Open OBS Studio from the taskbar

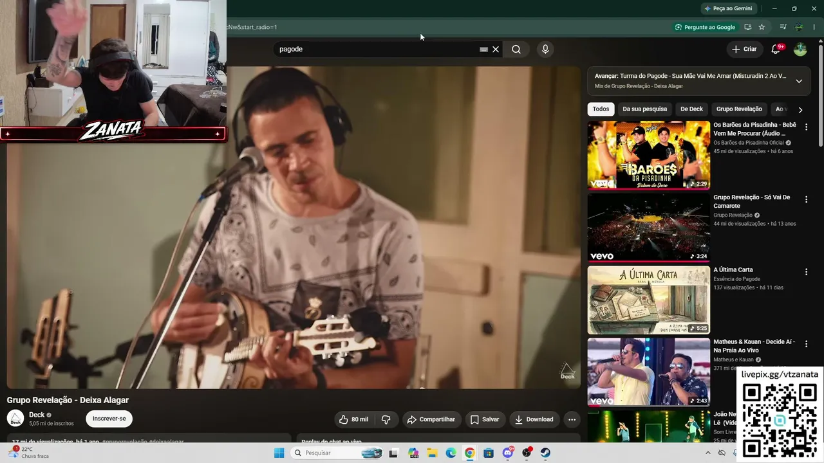pyautogui.click(x=527, y=453)
